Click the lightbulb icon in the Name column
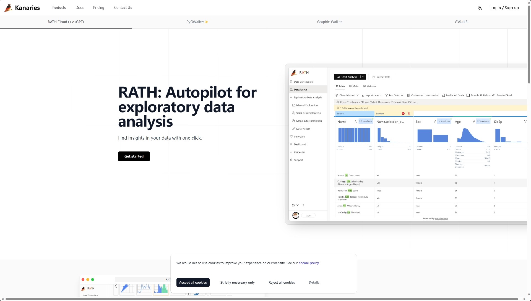 point(356,121)
